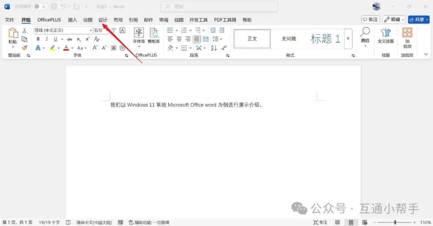Switch to the 插入 Insert tab
Image resolution: width=433 pixels, height=226 pixels.
(72, 20)
